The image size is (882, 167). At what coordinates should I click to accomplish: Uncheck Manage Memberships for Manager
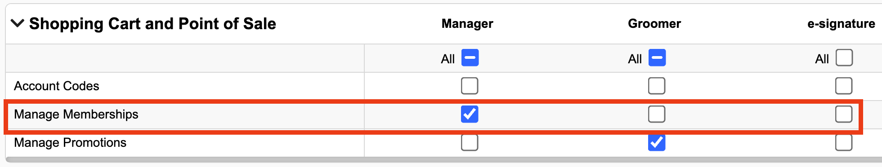click(470, 114)
